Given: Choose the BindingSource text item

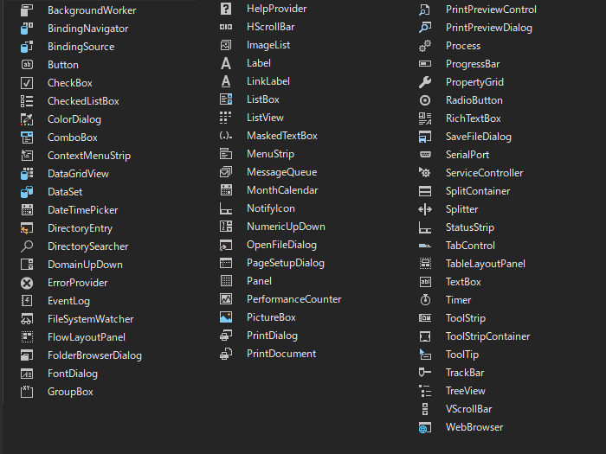Looking at the screenshot, I should [81, 47].
